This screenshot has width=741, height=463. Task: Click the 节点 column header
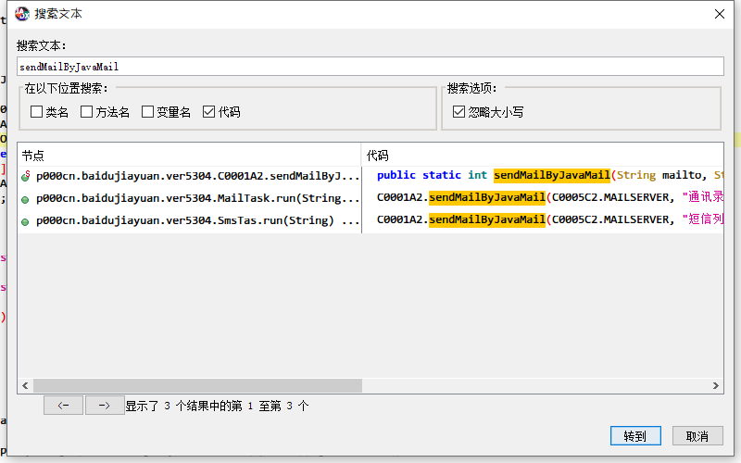[190, 155]
